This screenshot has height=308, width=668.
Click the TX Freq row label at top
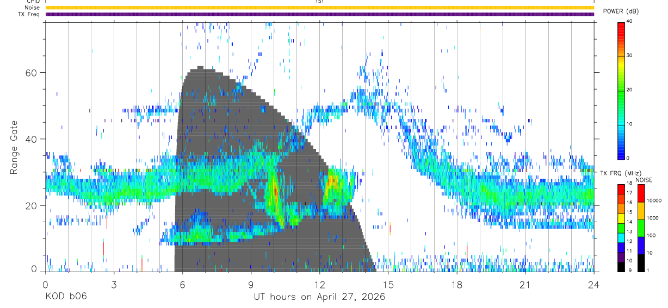click(x=29, y=14)
